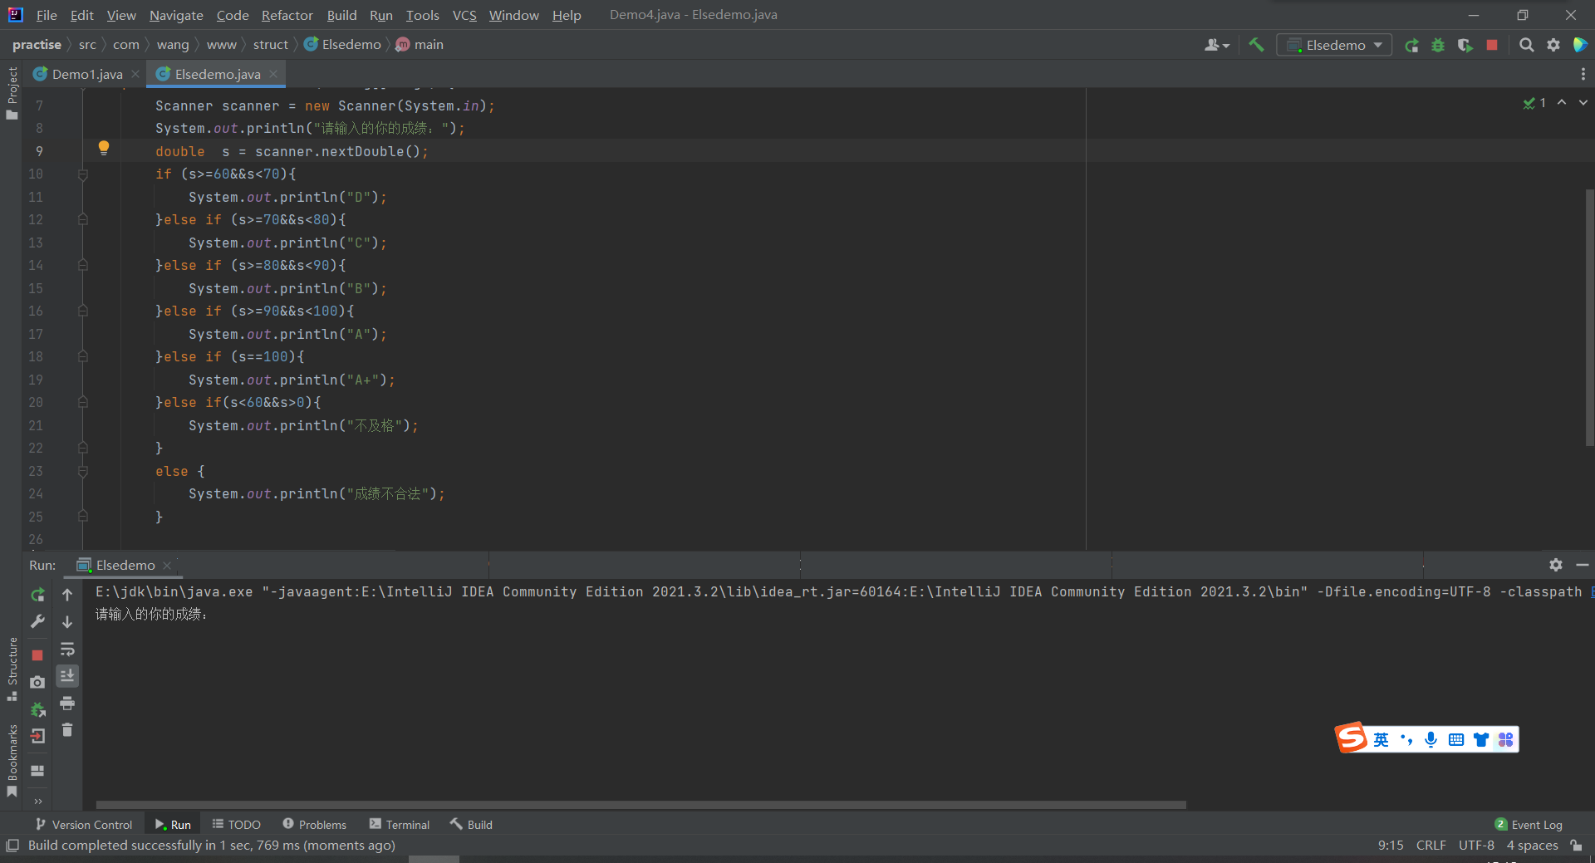
Task: Toggle soft-wrap in console
Action: (x=67, y=649)
